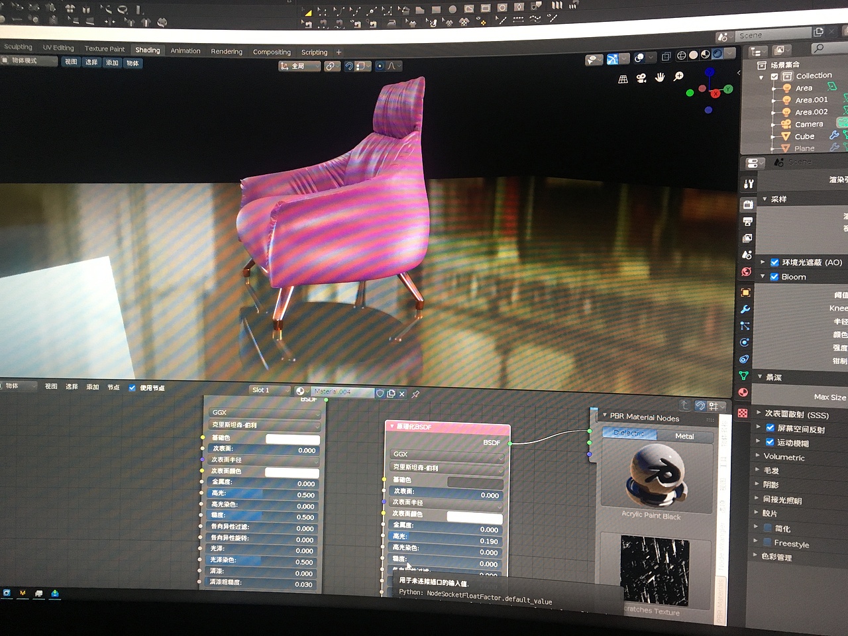848x636 pixels.
Task: Duplicate Material.004 with new material icon
Action: point(391,393)
